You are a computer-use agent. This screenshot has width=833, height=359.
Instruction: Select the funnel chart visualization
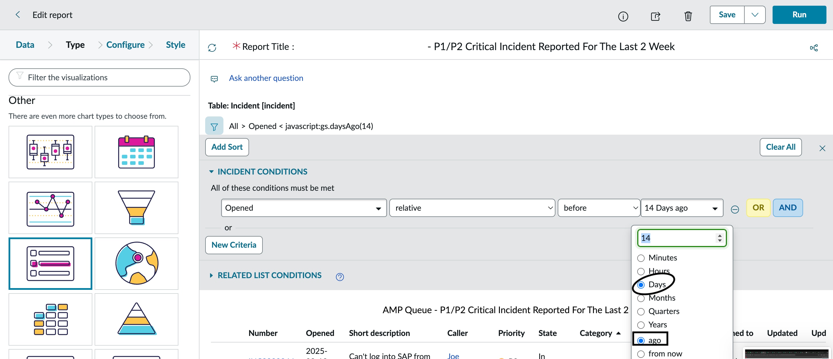click(136, 208)
